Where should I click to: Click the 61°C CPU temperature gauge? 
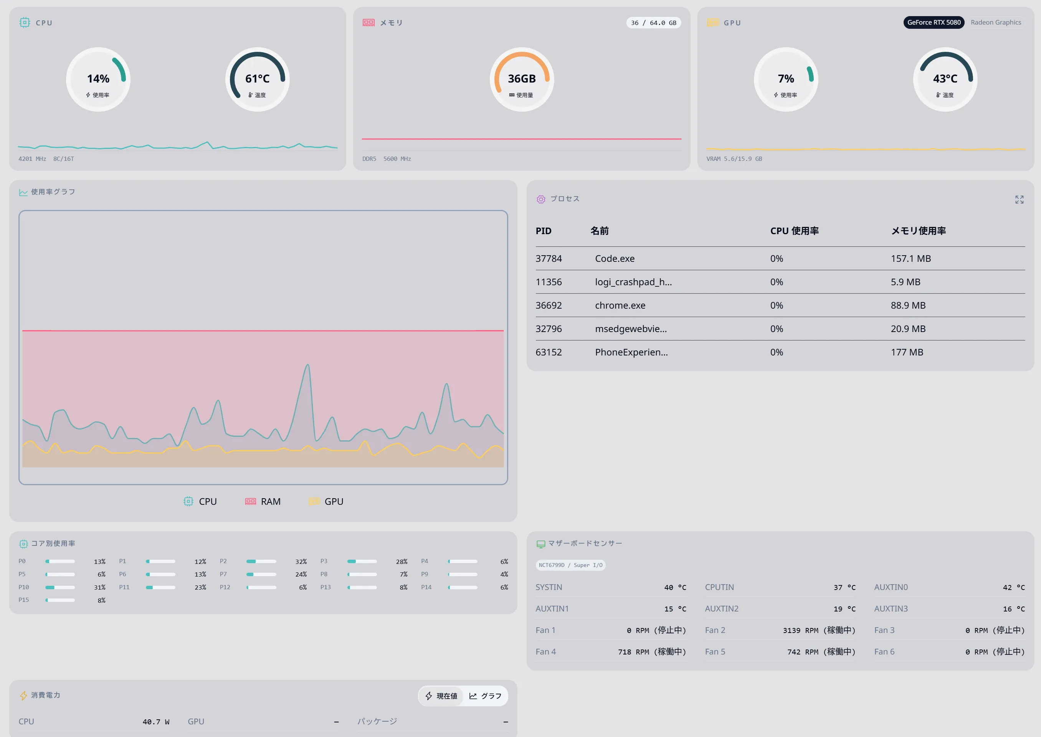click(257, 79)
